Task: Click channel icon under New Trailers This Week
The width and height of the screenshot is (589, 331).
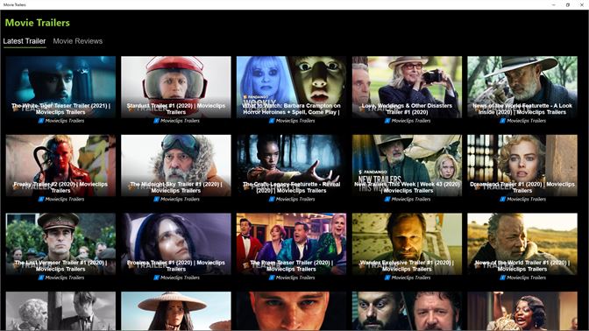Action: pos(387,200)
